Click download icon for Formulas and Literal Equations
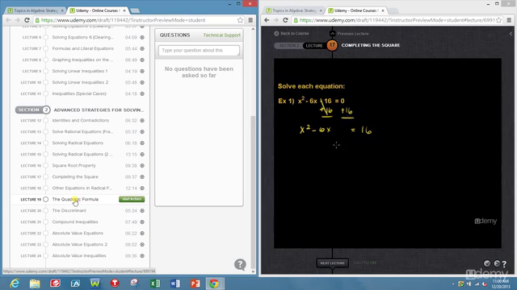 tap(142, 48)
